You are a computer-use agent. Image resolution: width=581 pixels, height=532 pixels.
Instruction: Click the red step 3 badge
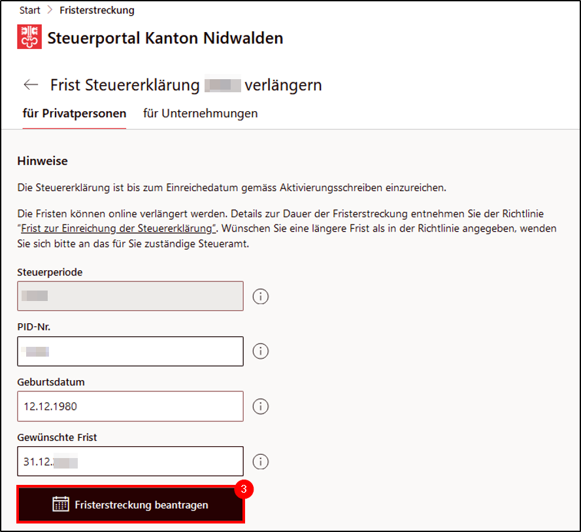click(244, 489)
